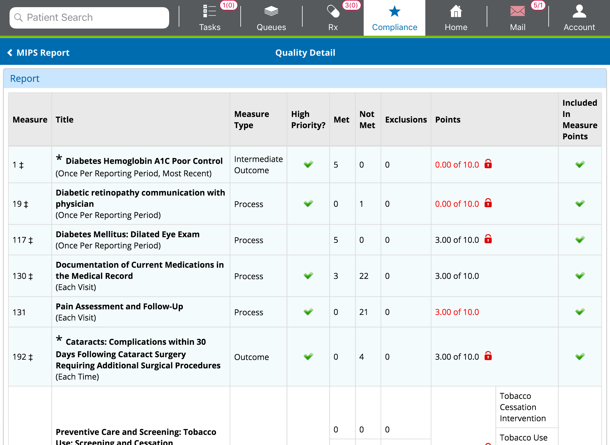This screenshot has height=445, width=610.
Task: Sort by Points column header
Action: point(448,120)
